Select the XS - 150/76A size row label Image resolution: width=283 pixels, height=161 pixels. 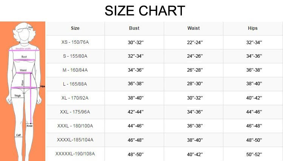point(75,42)
